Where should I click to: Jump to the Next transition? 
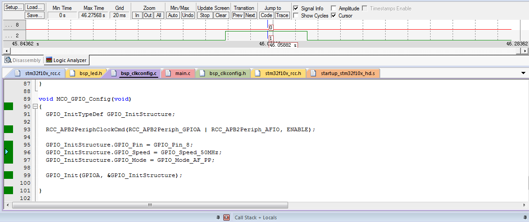pos(250,15)
